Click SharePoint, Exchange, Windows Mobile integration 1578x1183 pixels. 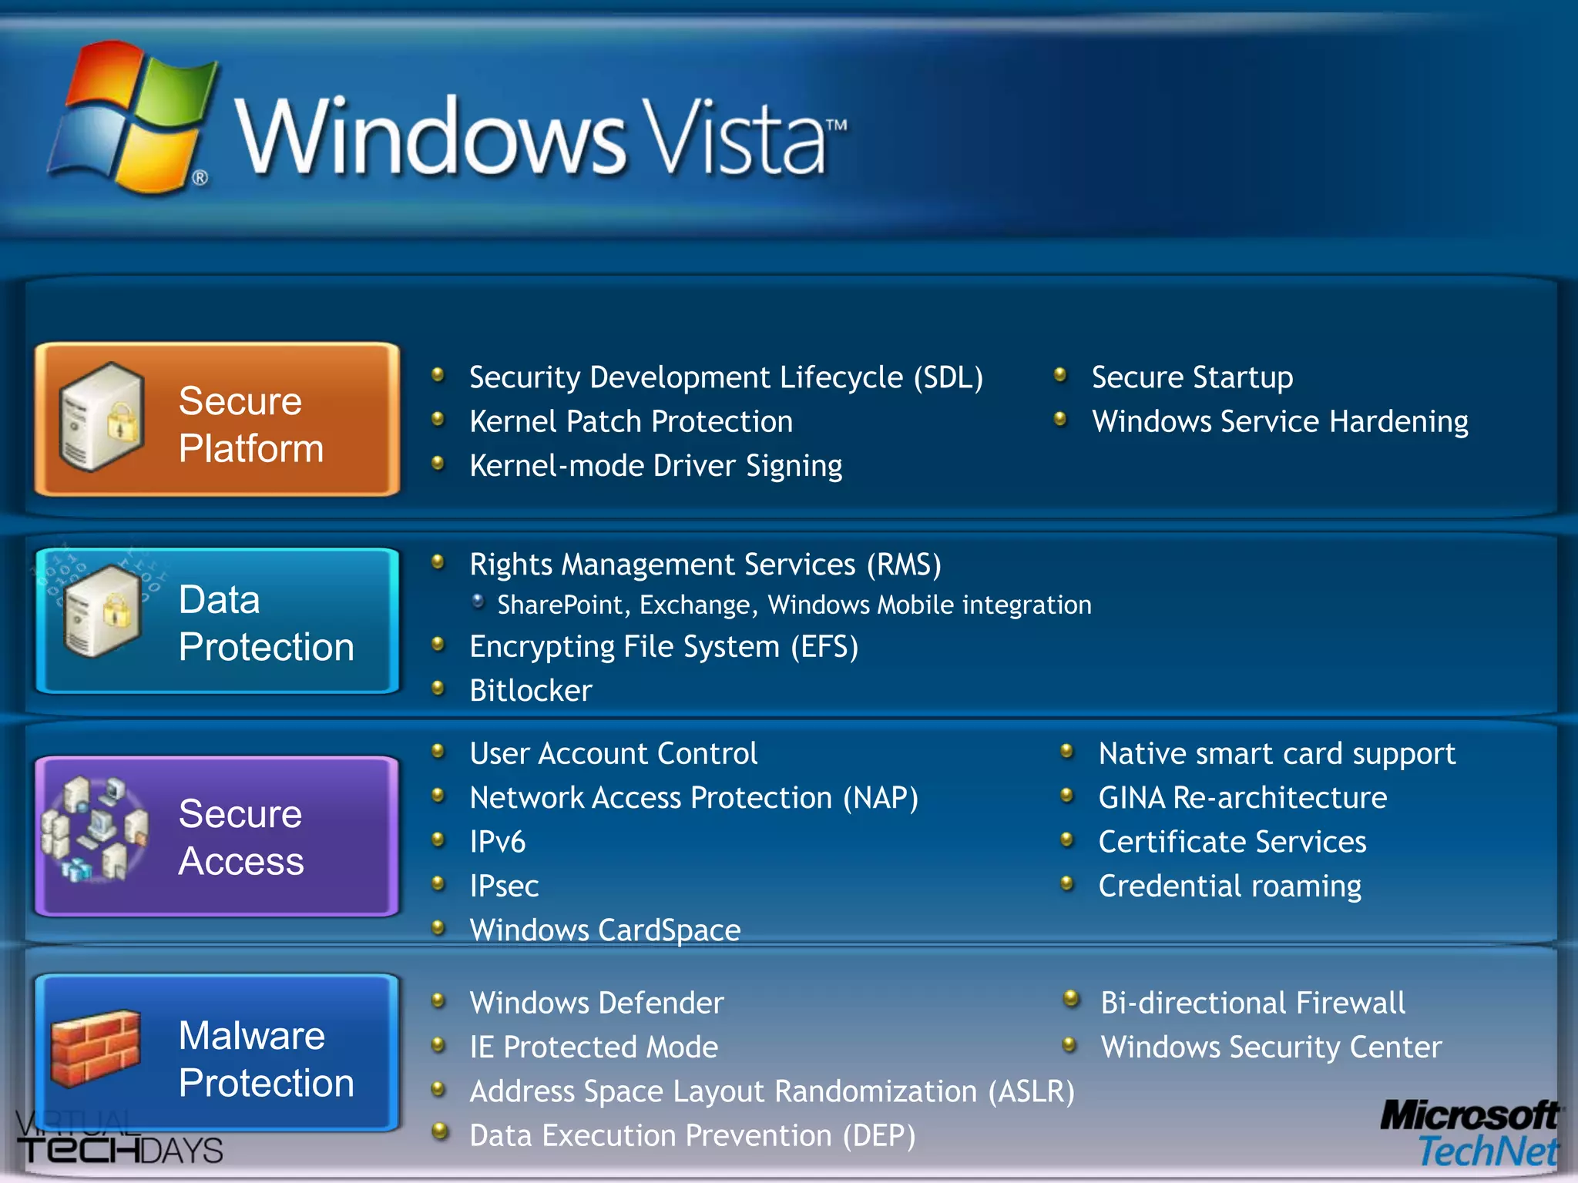click(794, 605)
